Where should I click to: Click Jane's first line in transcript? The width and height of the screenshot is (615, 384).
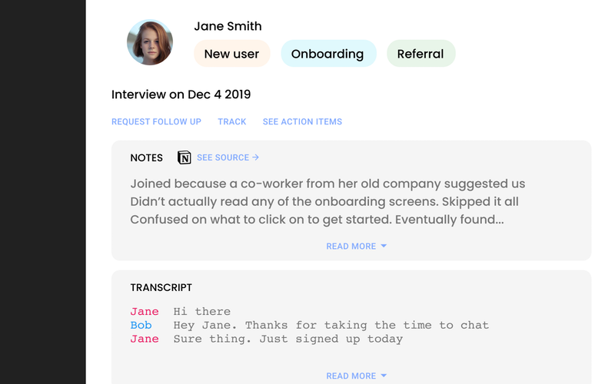click(202, 312)
